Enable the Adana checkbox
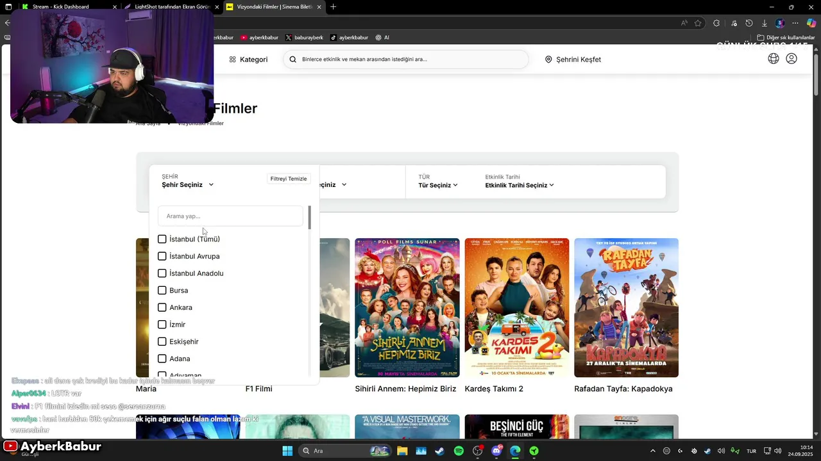821x461 pixels. (162, 359)
